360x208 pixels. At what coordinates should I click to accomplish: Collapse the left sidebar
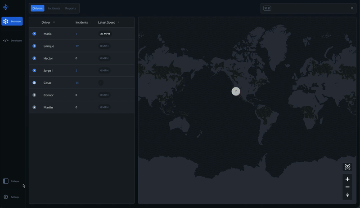coord(6,181)
